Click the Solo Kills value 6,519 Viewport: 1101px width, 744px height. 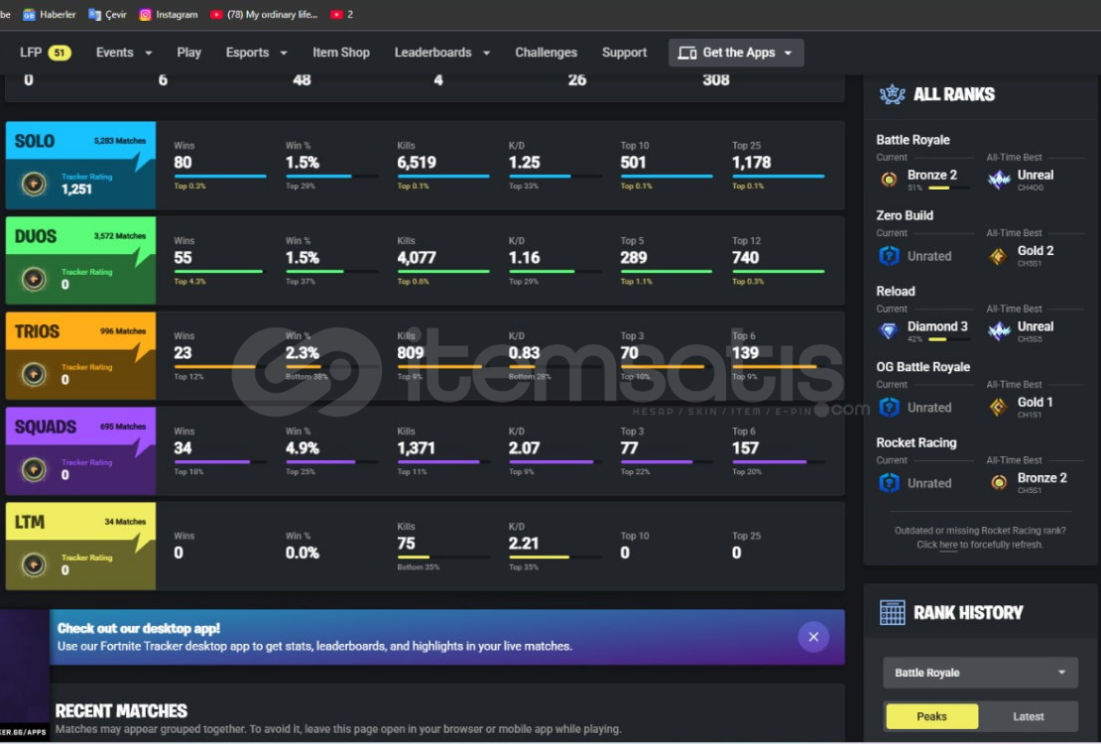[417, 163]
